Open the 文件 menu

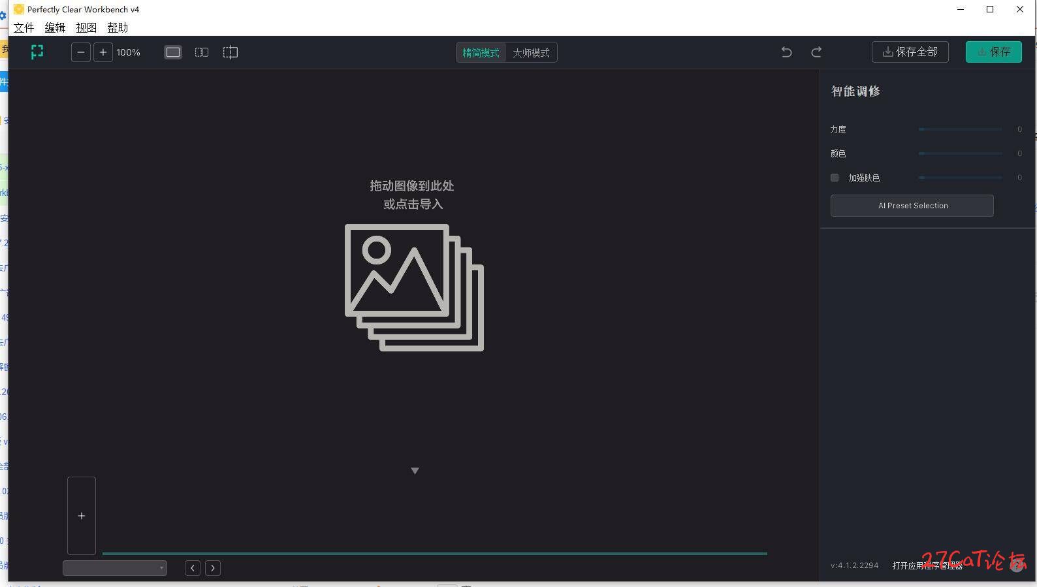pyautogui.click(x=24, y=27)
